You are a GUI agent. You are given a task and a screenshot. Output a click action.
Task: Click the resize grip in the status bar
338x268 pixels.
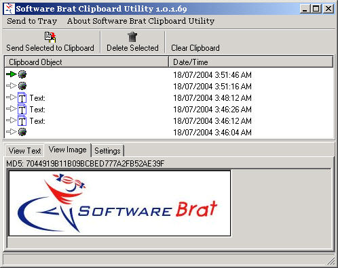(x=331, y=261)
